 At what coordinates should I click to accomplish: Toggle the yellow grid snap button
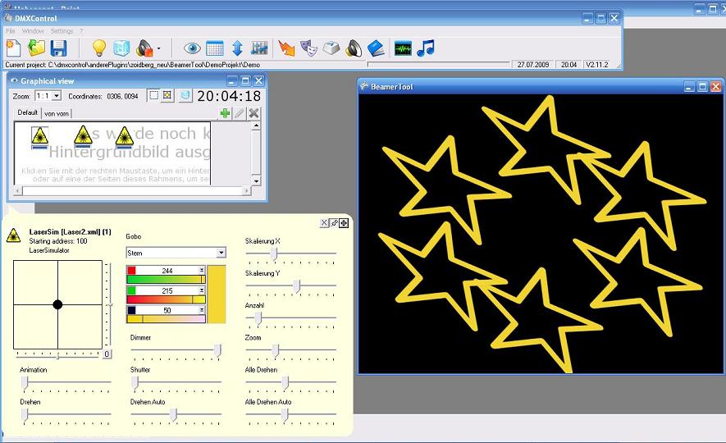click(x=167, y=96)
